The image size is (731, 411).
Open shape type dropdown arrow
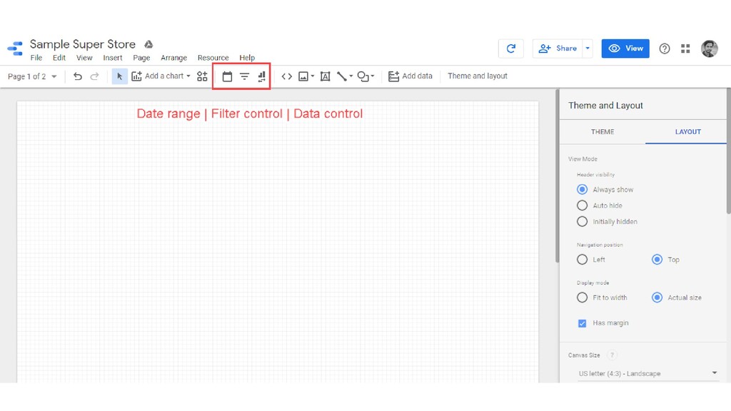(x=372, y=76)
